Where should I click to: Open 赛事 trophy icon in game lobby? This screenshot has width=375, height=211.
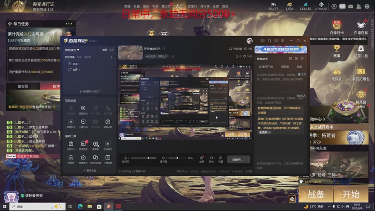click(x=337, y=51)
